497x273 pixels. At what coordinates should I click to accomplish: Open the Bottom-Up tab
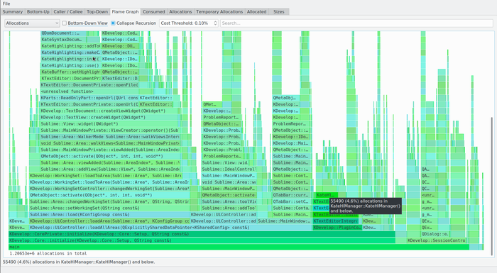point(38,12)
